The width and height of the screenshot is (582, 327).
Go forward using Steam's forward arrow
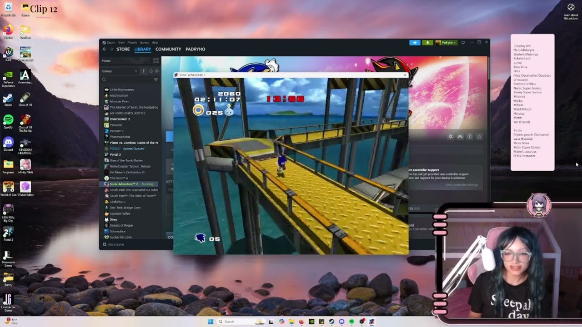(111, 49)
